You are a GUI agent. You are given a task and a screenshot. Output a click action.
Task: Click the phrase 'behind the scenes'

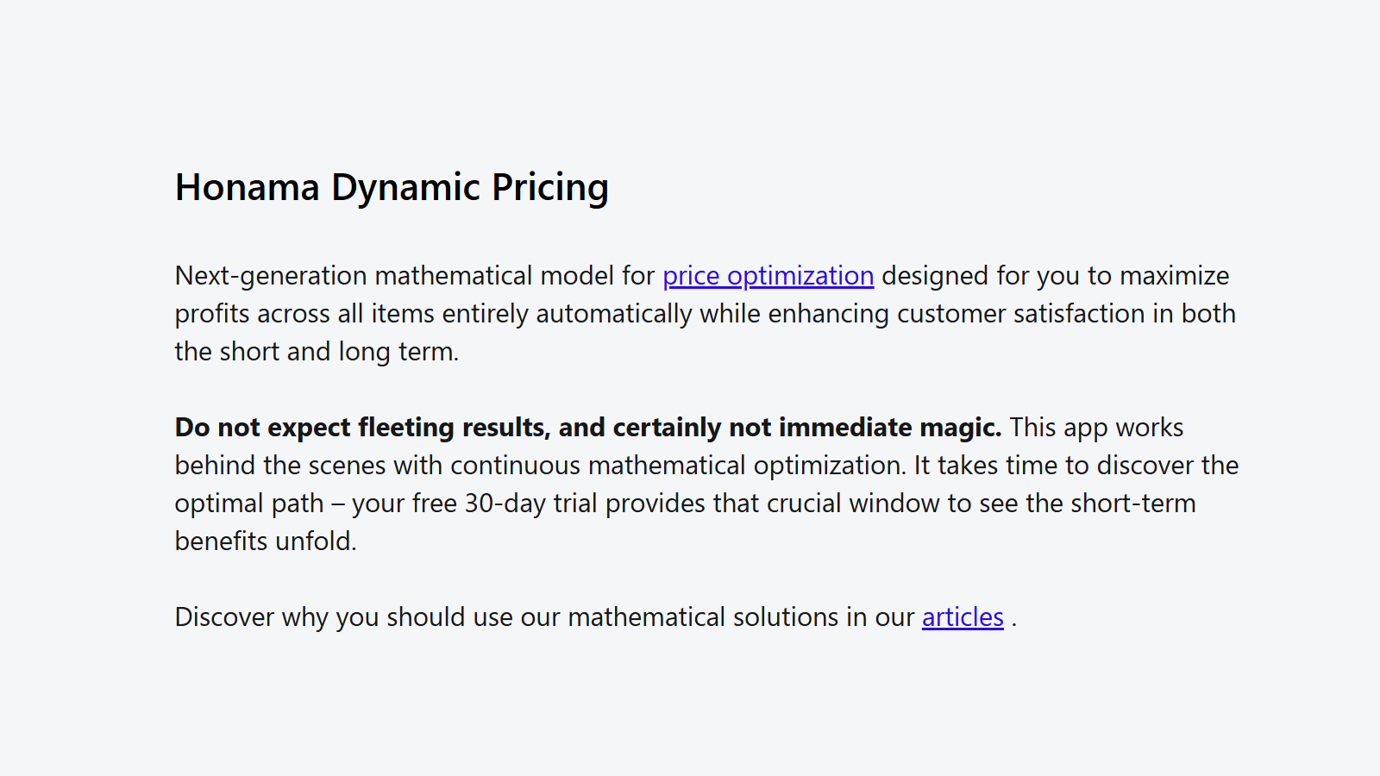click(x=280, y=466)
